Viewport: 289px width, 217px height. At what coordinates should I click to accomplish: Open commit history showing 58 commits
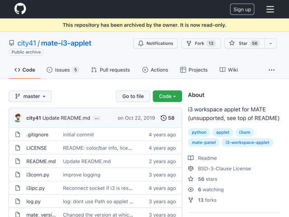tap(168, 118)
